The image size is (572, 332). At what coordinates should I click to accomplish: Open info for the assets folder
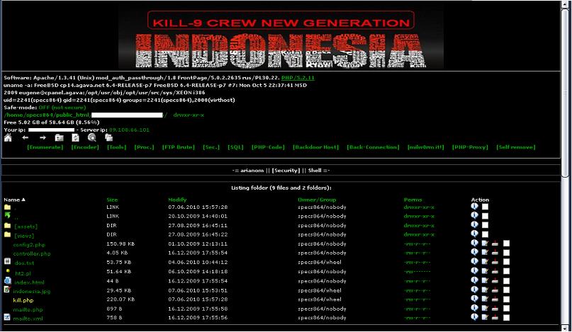pyautogui.click(x=474, y=225)
